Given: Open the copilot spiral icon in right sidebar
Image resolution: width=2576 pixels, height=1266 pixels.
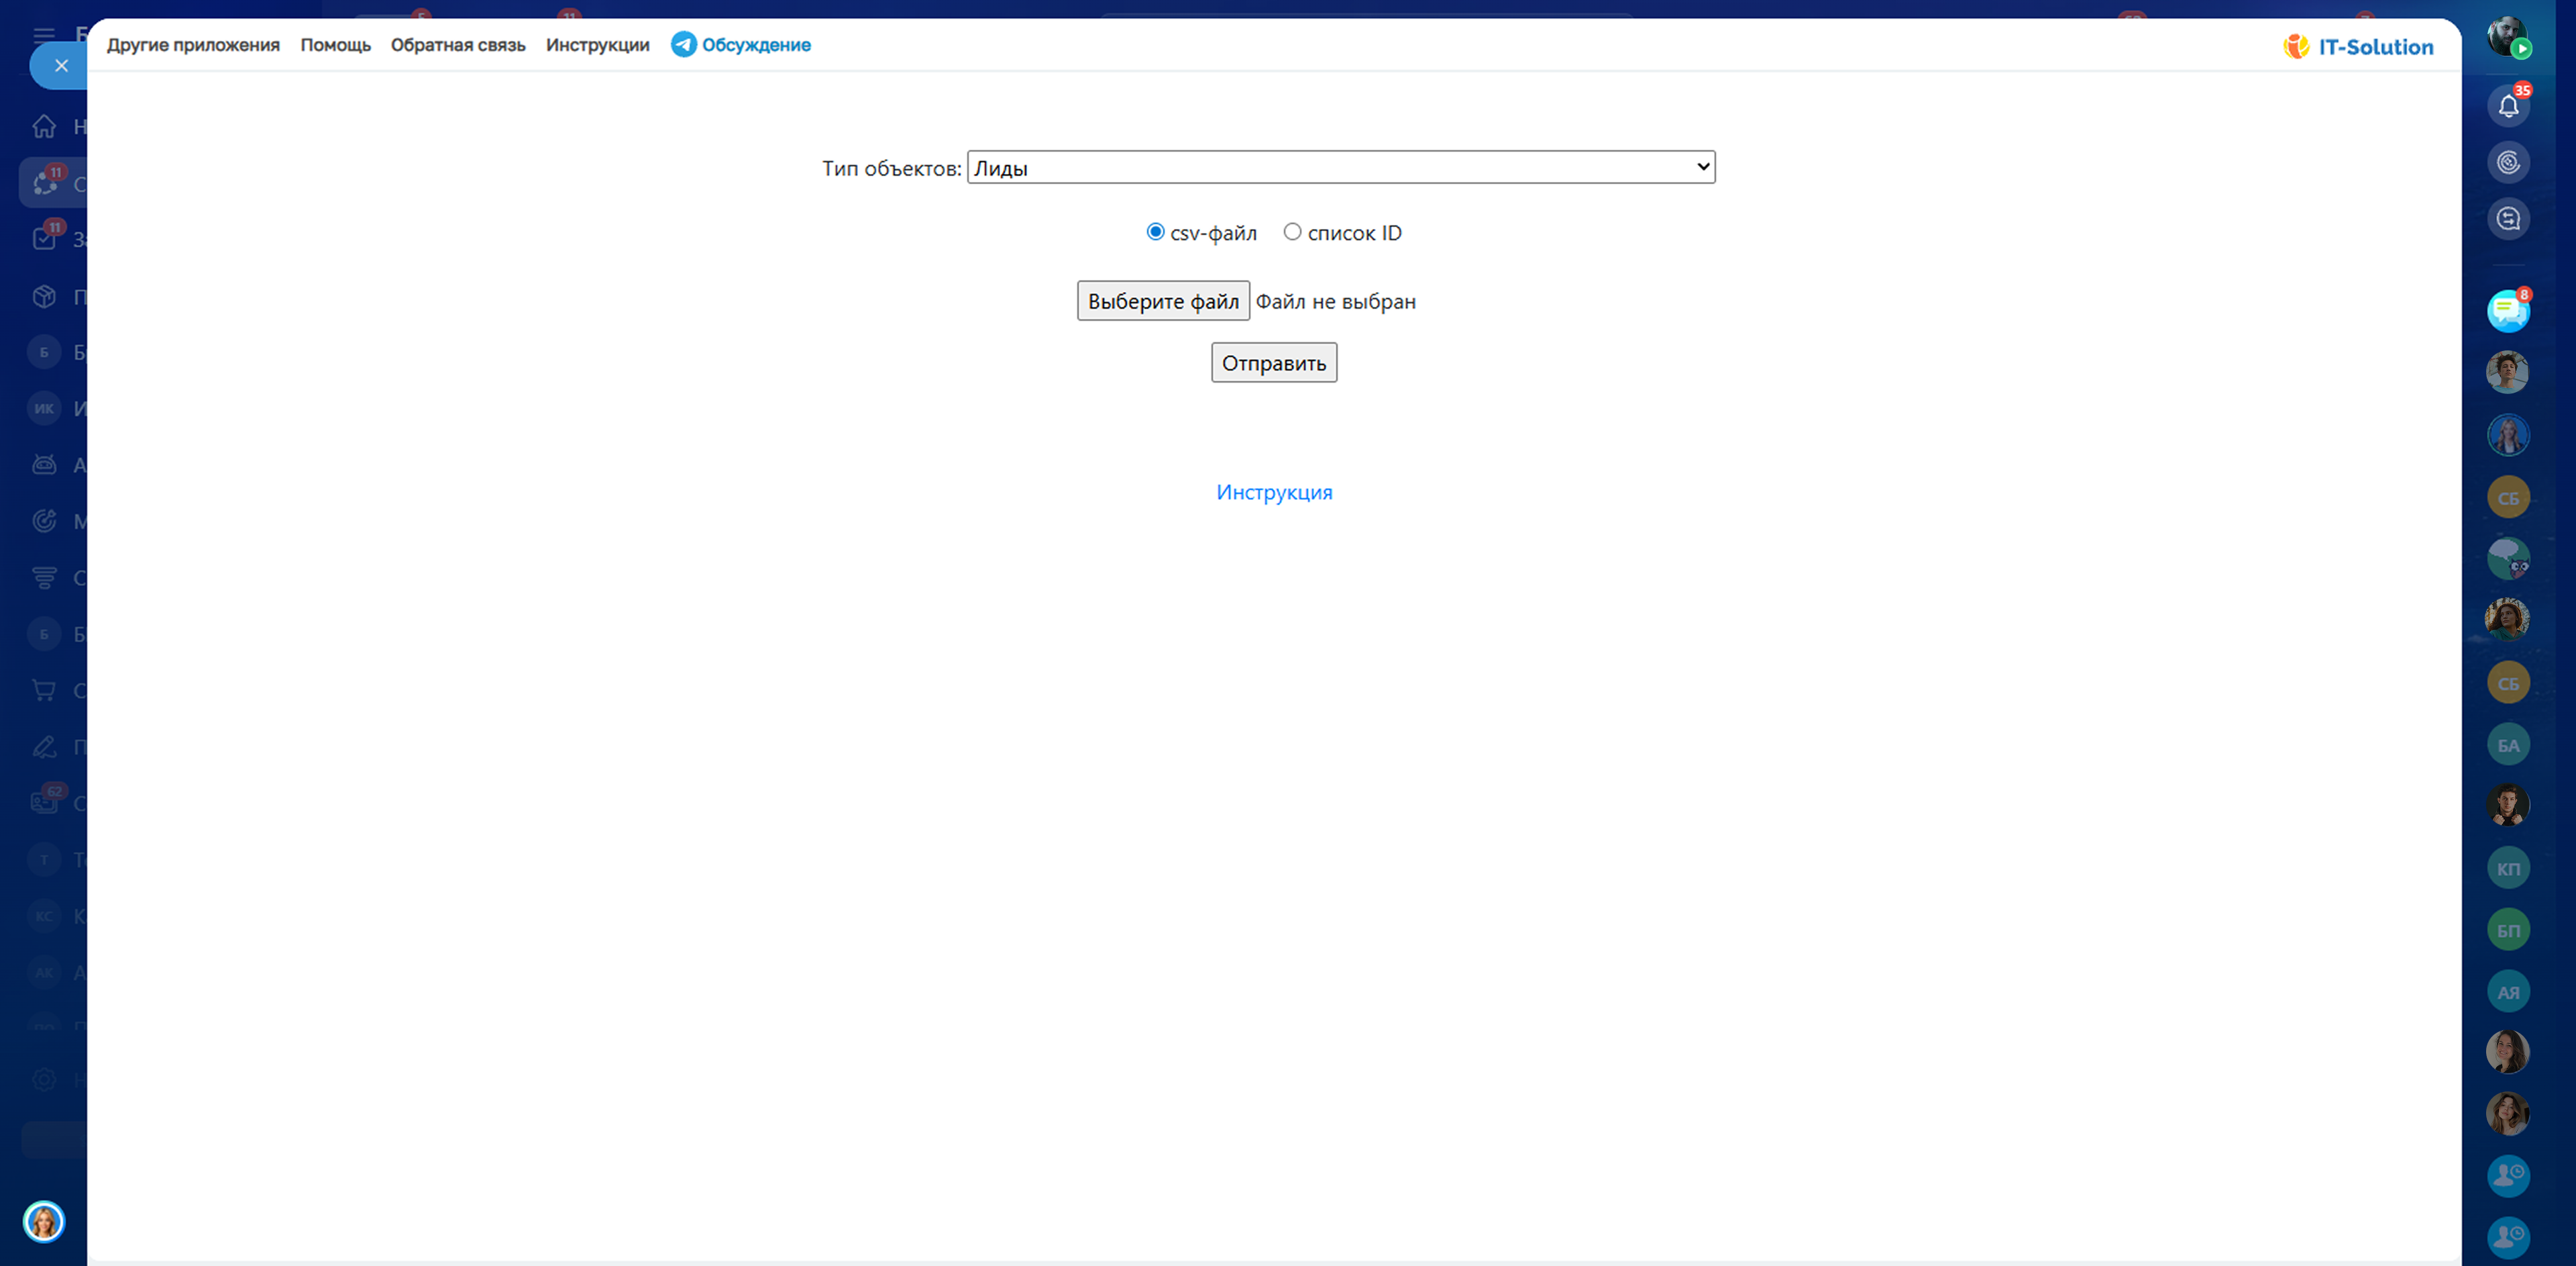Looking at the screenshot, I should [x=2507, y=162].
